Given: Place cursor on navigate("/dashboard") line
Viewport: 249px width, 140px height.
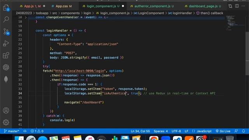Looking at the screenshot, I should (84, 102).
